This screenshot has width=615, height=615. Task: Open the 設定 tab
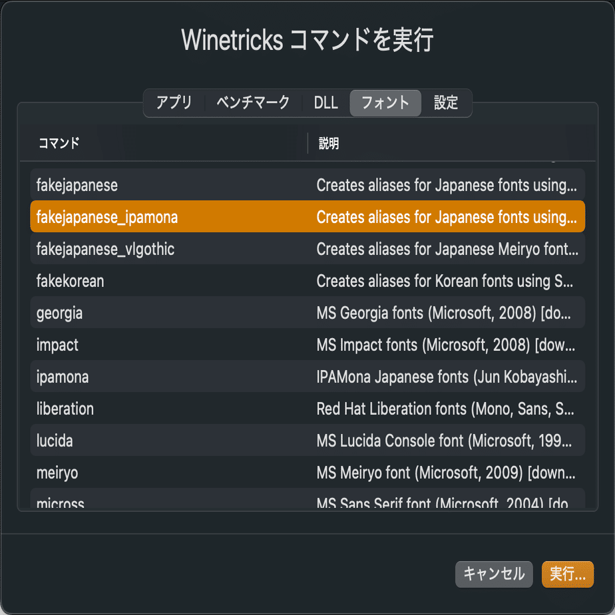coord(446,103)
